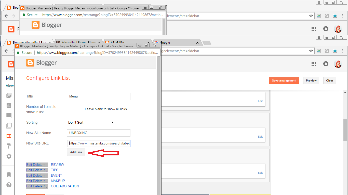Delete the MAKEUP link entry
This screenshot has width=348, height=195.
coord(38,181)
